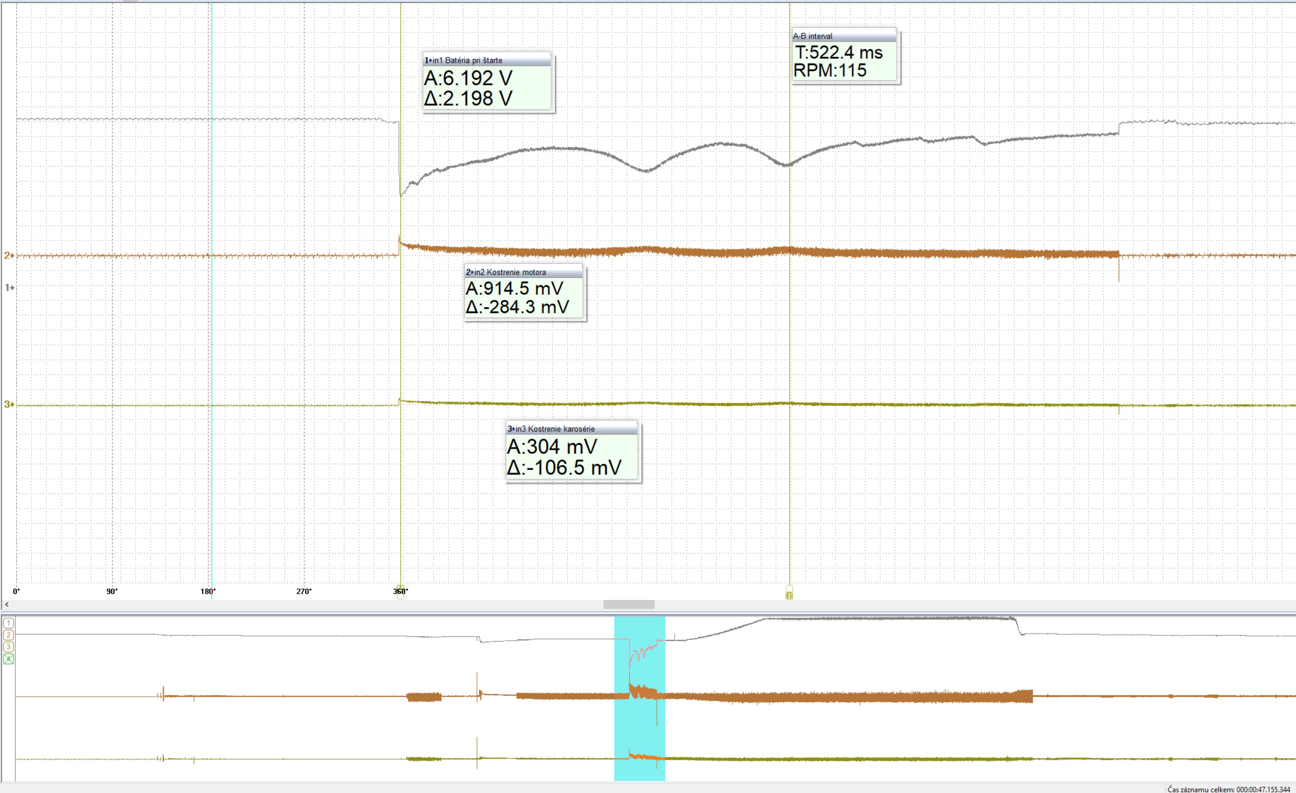The image size is (1296, 793).
Task: Click channel 1 zero-level arrow marker
Action: tap(9, 288)
